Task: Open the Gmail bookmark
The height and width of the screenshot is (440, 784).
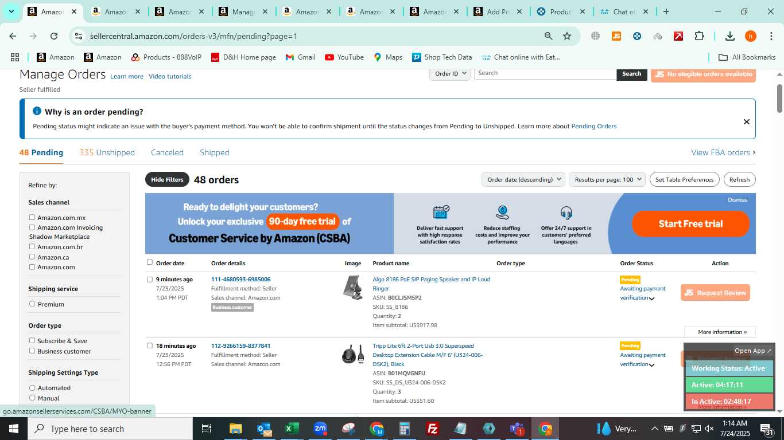Action: (x=300, y=57)
